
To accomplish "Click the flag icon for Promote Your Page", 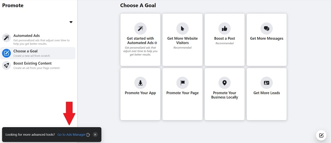I will [x=182, y=83].
